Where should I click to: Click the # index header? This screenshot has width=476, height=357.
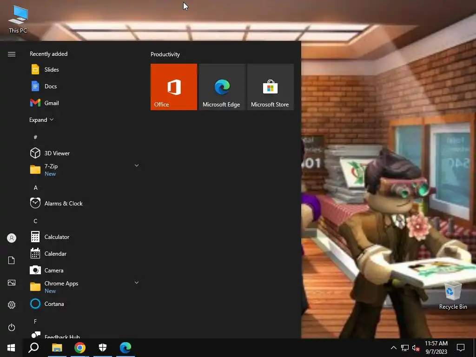click(35, 137)
